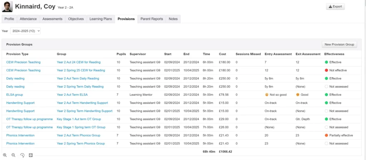
Task: Click the total time 68h 40m
Action: (x=208, y=152)
